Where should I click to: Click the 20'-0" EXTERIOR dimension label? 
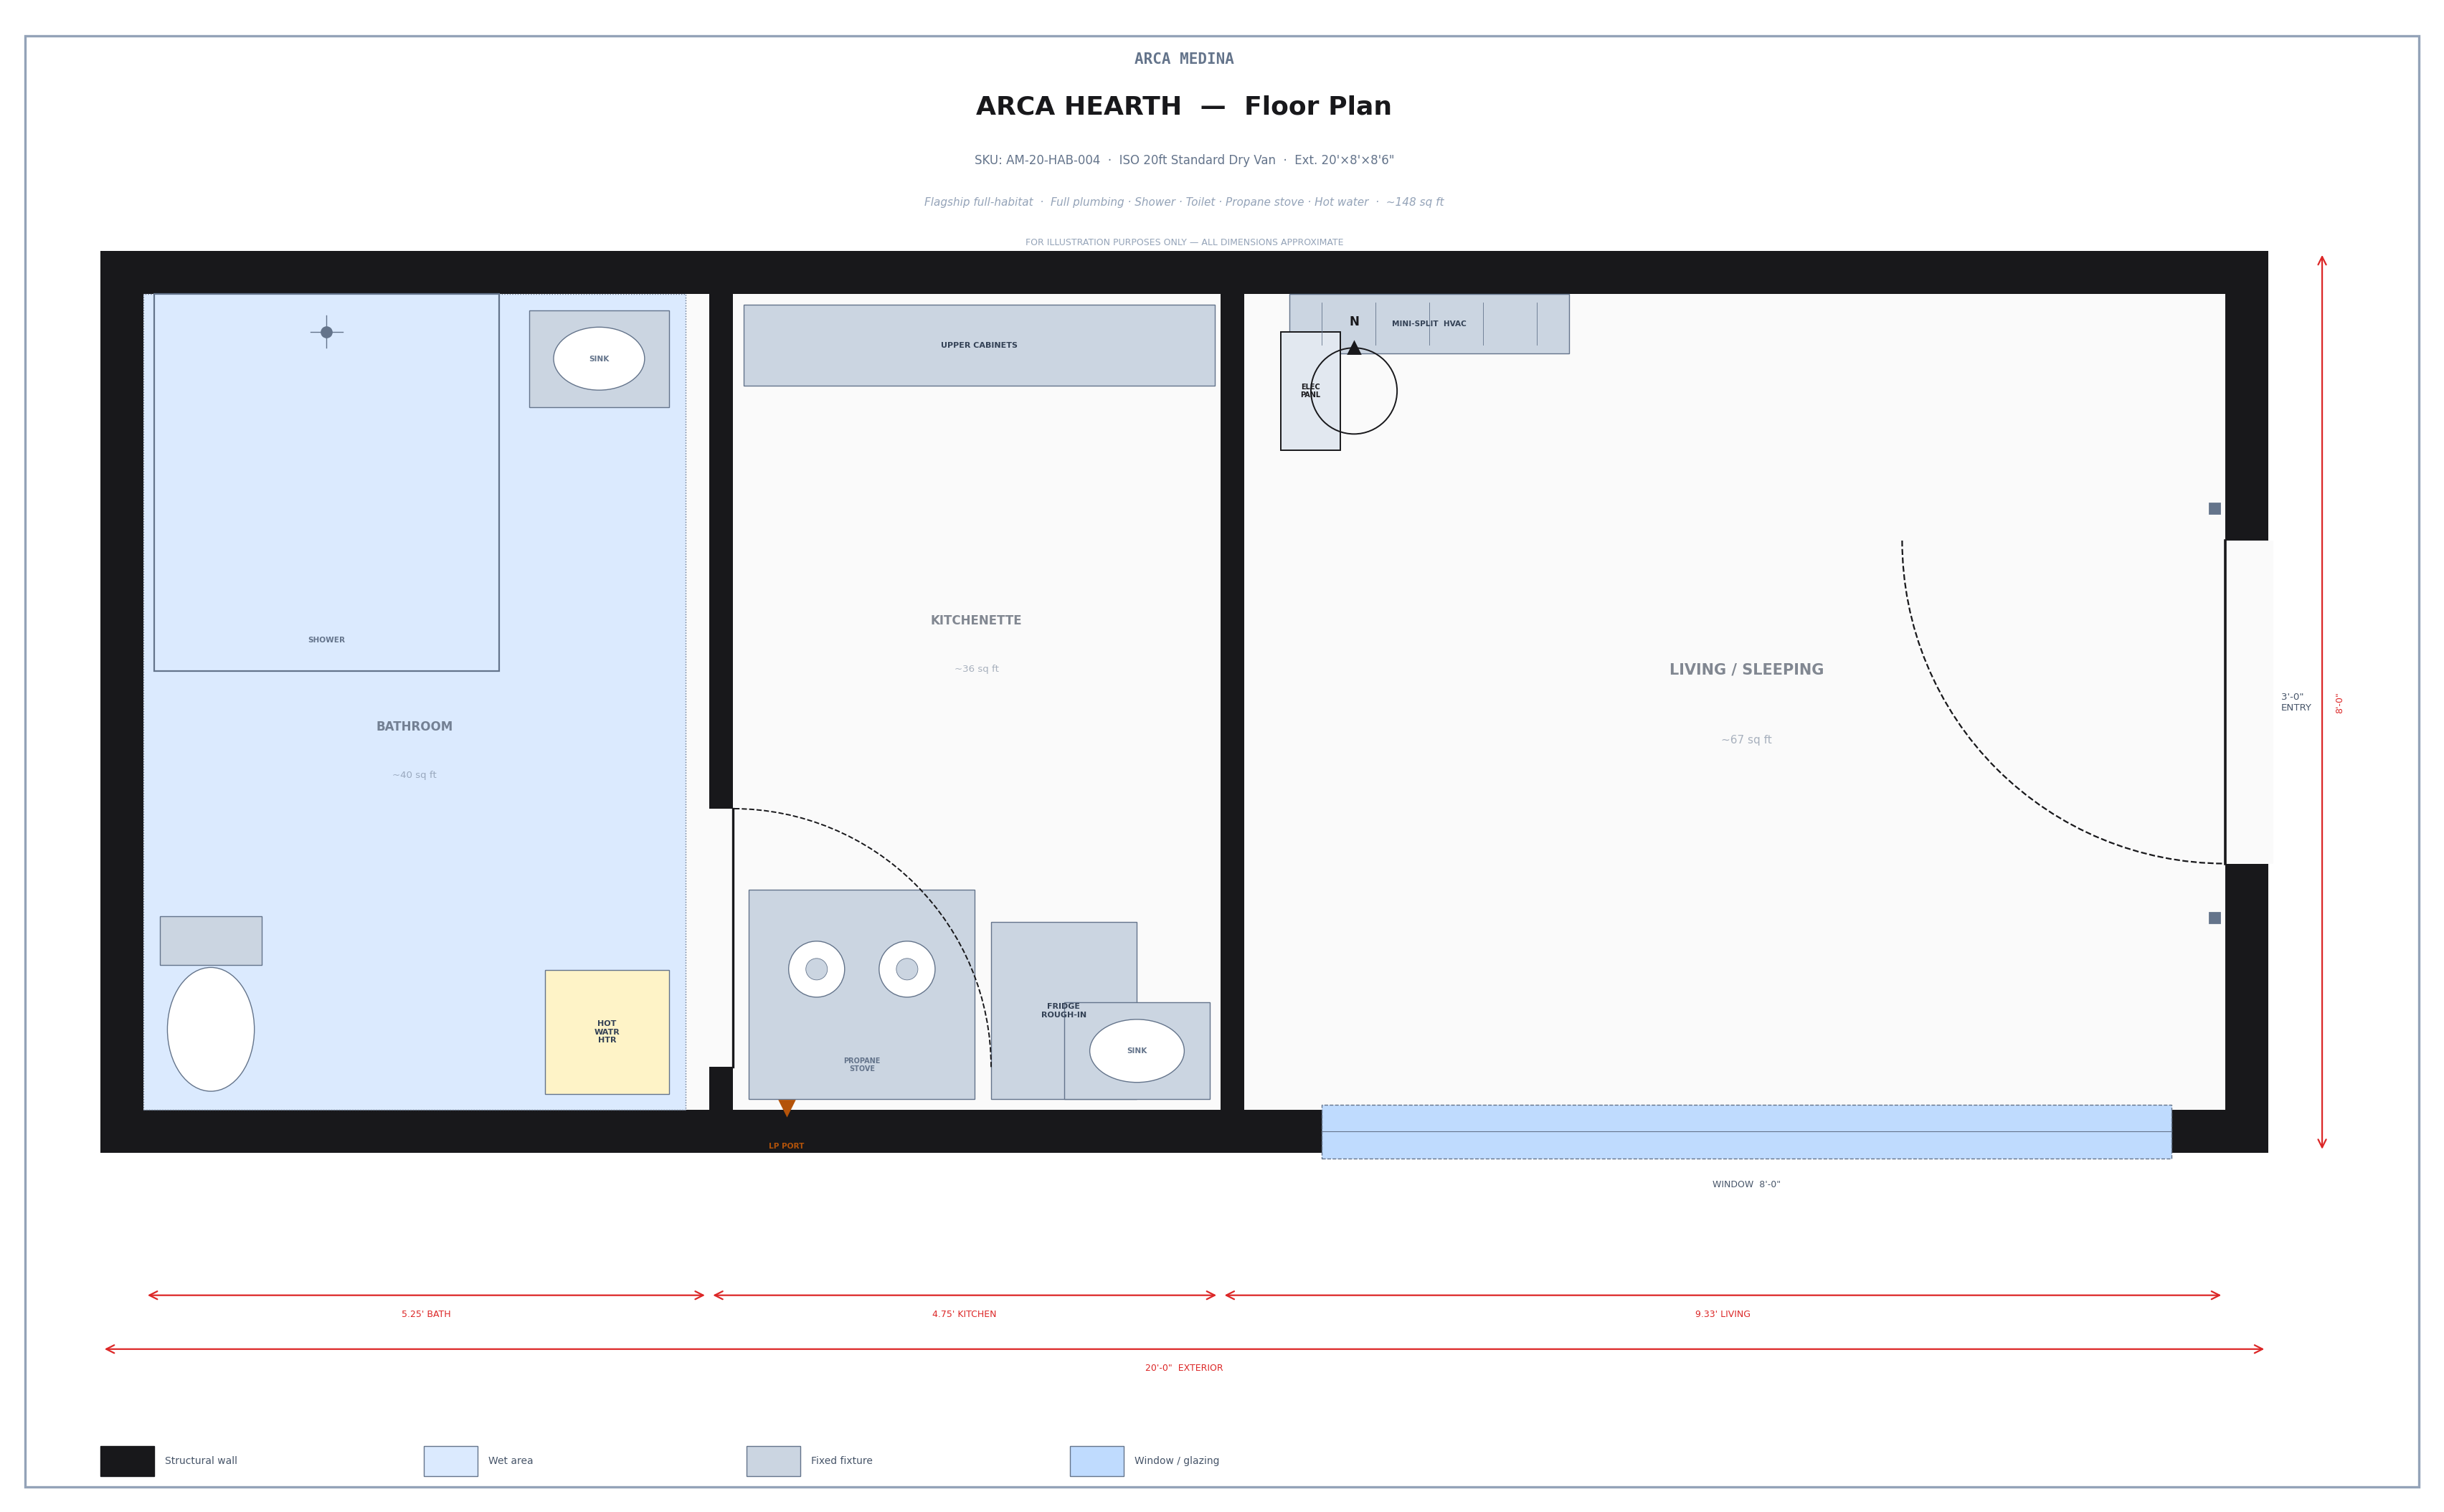1184,1368
